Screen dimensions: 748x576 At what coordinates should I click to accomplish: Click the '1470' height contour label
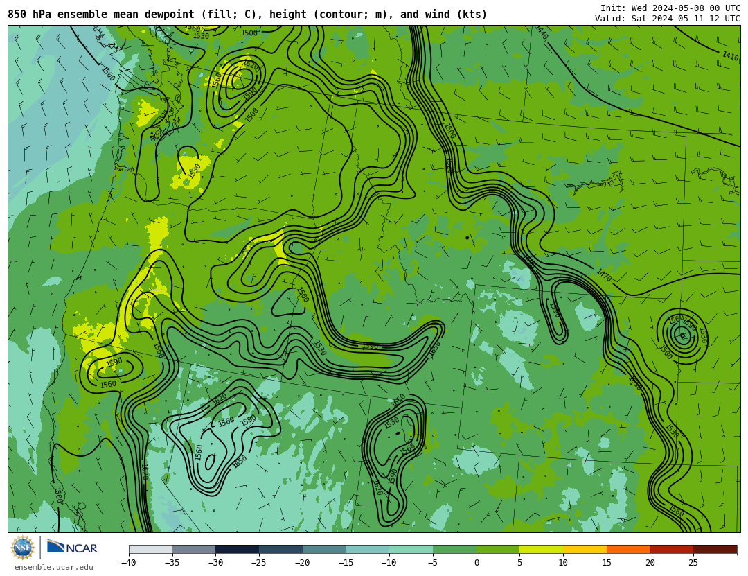604,274
